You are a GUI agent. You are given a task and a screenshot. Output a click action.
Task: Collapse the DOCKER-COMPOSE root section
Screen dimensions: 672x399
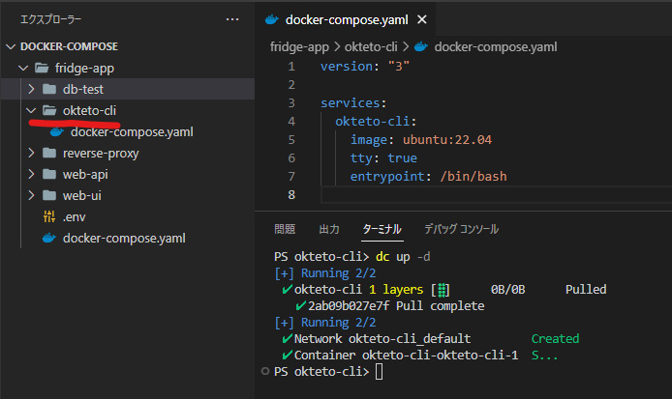(x=12, y=46)
